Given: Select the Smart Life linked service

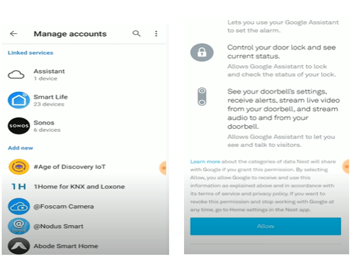Looking at the screenshot, I should click(84, 100).
